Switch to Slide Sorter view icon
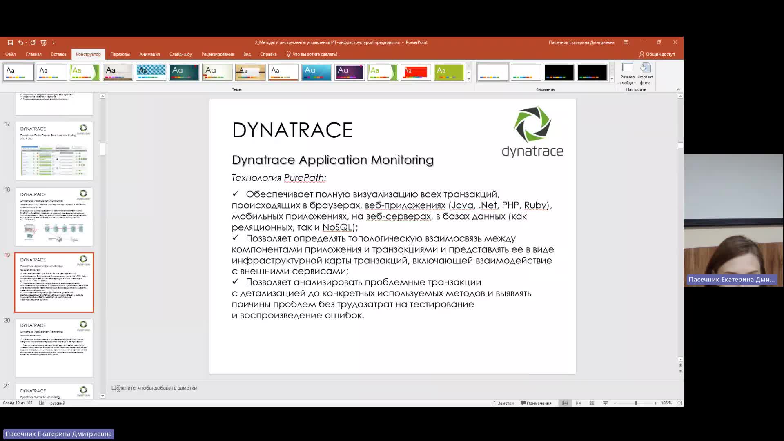 tap(579, 403)
